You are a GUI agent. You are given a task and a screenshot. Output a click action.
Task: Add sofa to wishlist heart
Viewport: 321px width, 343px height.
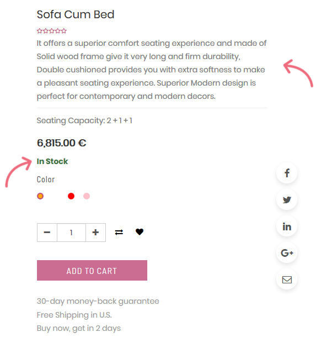pos(140,232)
